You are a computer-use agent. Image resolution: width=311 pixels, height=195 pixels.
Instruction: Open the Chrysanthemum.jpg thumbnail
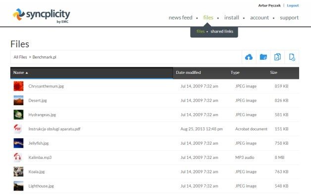(18, 86)
